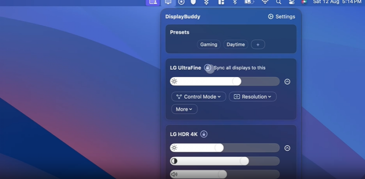Apply the Daytime preset

coord(235,44)
